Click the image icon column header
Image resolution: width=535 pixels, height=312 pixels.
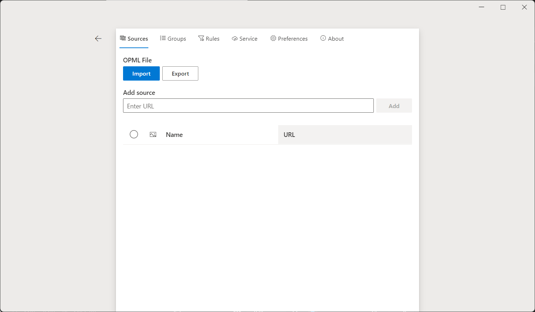tap(153, 134)
